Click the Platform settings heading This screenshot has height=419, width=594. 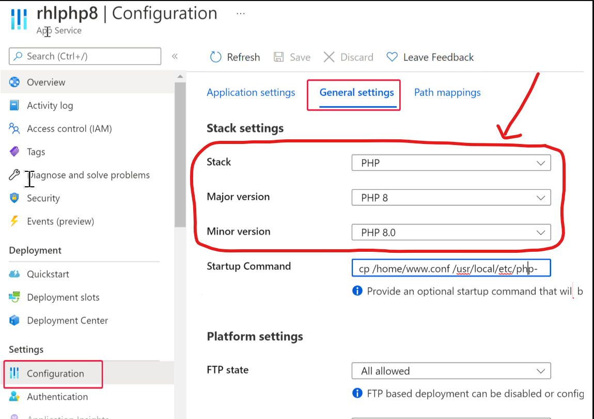coord(255,336)
